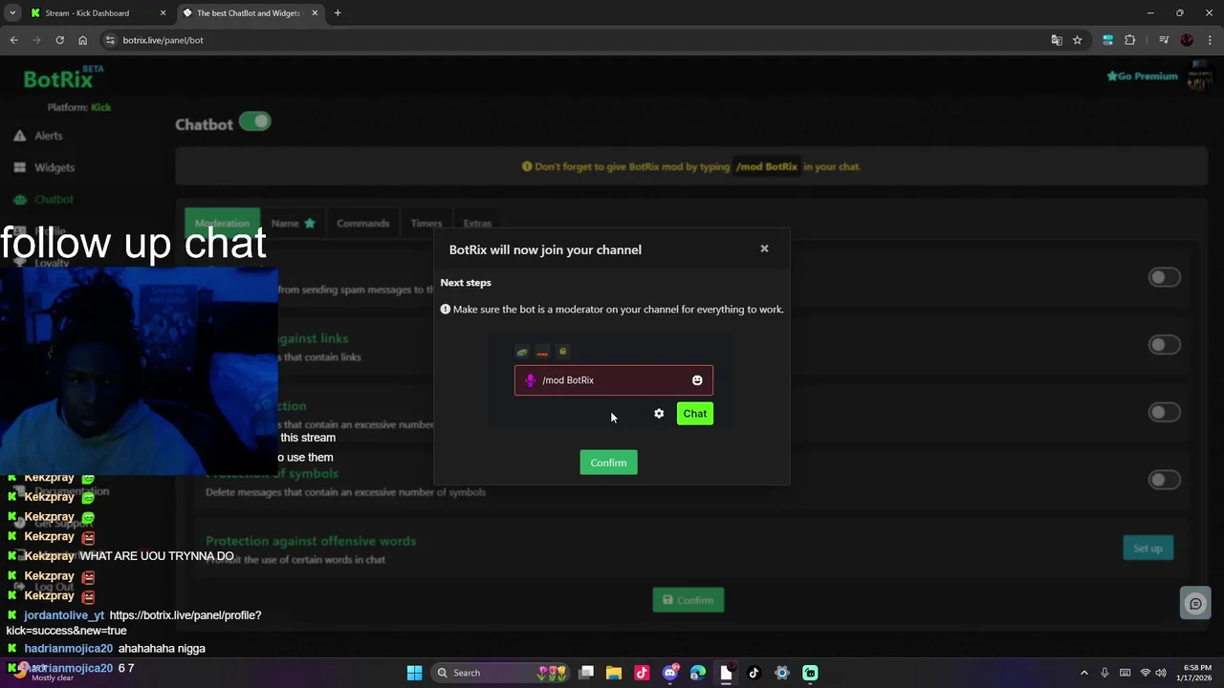Open the black TikTok taskbar icon
The width and height of the screenshot is (1224, 688).
[x=754, y=673]
